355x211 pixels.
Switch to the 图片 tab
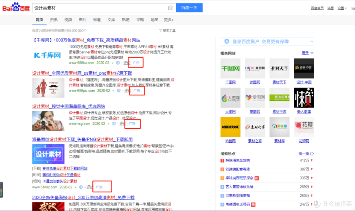[x=82, y=20]
